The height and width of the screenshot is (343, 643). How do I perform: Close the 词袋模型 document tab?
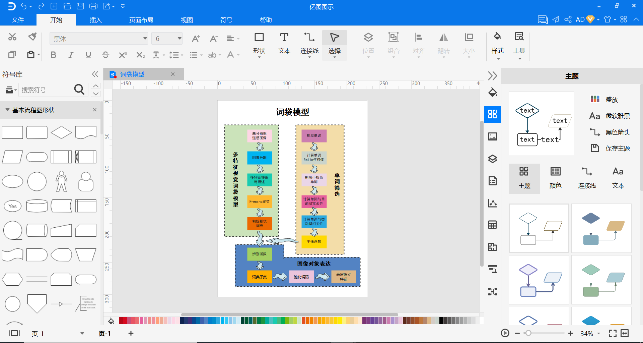(173, 74)
